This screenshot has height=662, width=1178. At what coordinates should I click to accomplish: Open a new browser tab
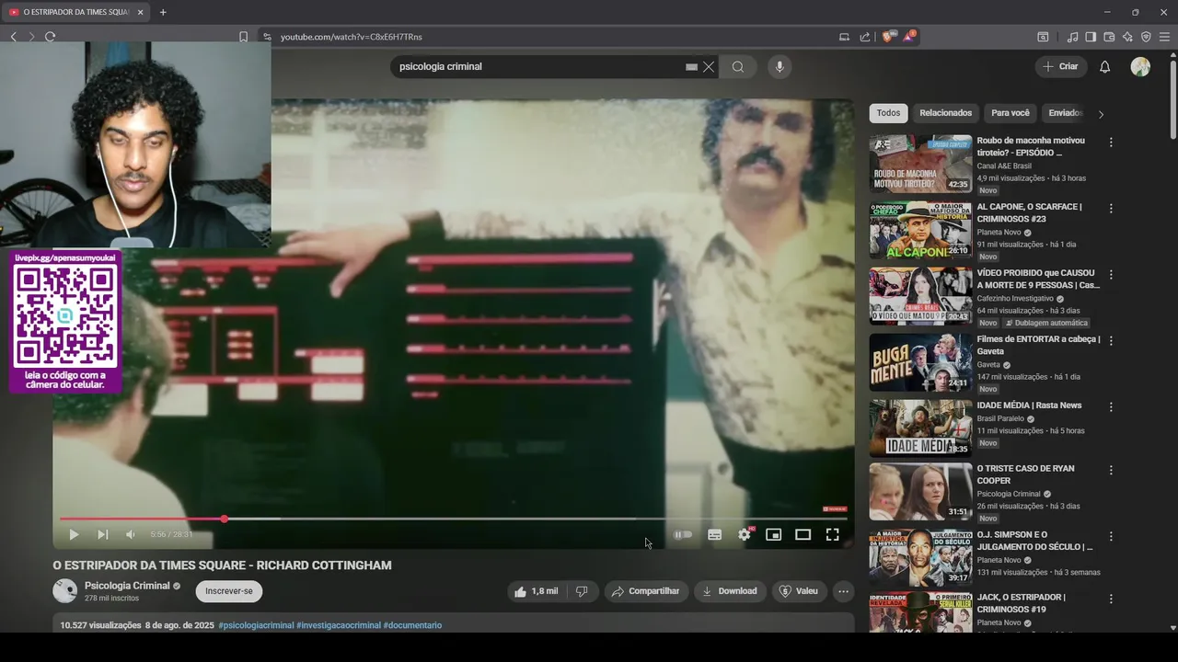coord(163,12)
